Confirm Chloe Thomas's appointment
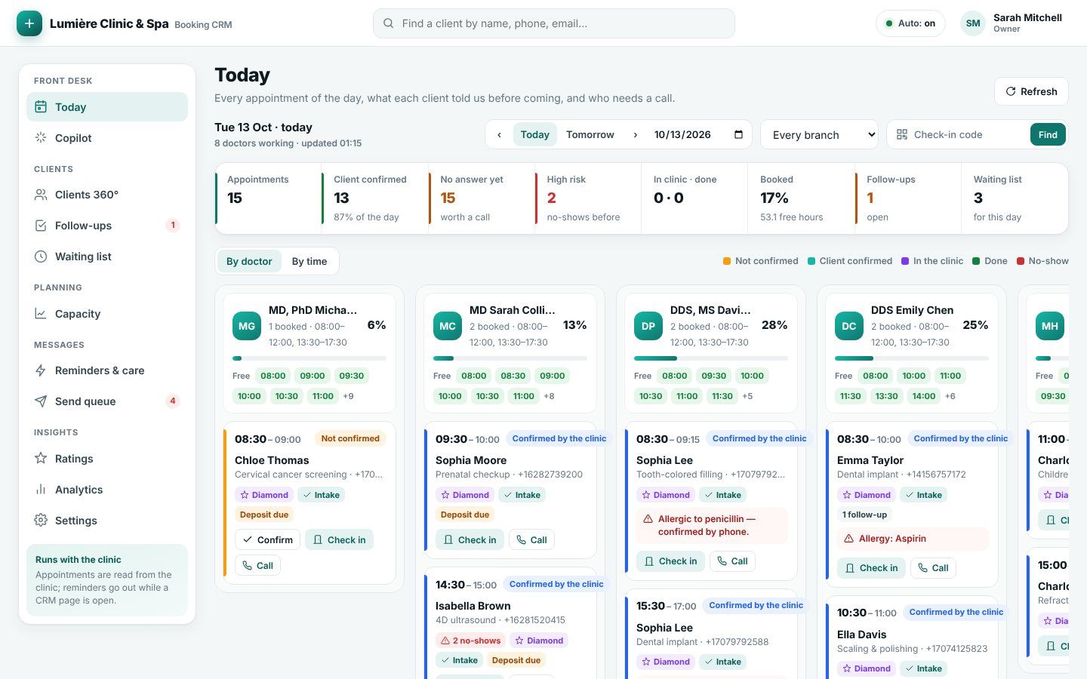 coord(267,540)
